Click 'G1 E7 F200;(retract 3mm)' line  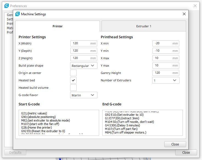coord(122,118)
